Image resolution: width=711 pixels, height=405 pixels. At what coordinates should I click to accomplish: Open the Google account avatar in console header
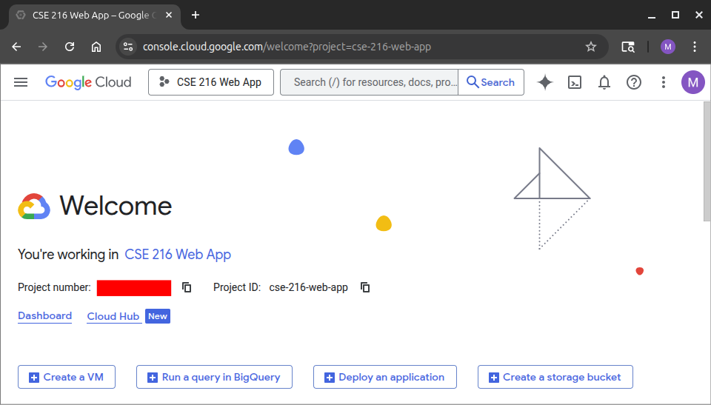click(693, 82)
